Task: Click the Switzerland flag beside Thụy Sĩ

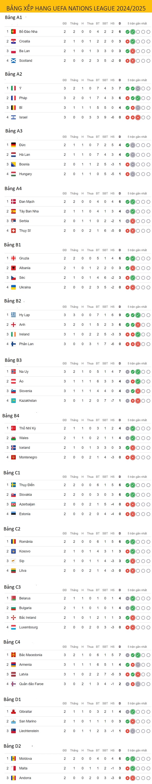Action: (x=13, y=231)
